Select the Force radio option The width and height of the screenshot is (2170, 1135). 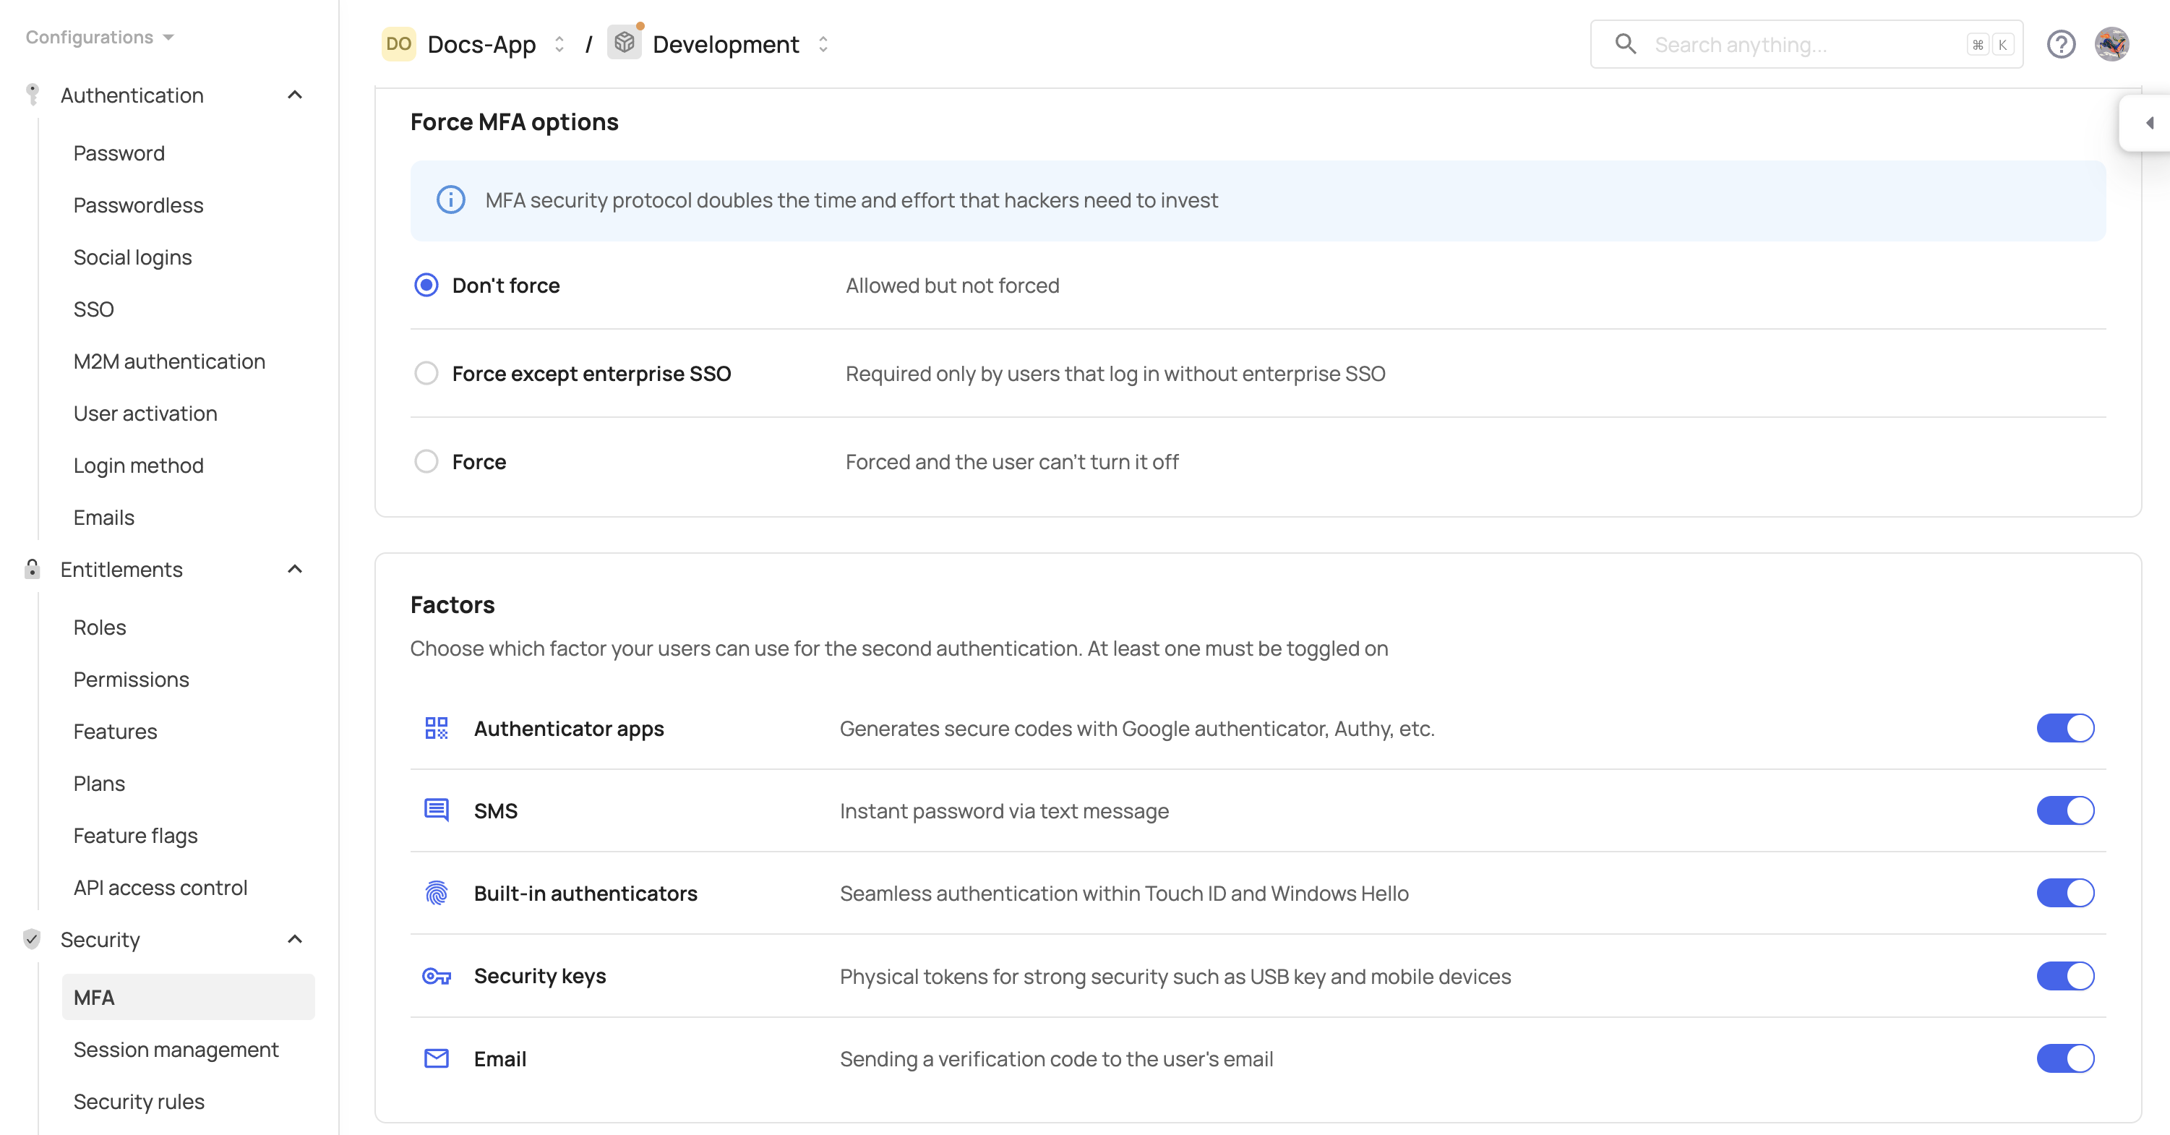[426, 462]
